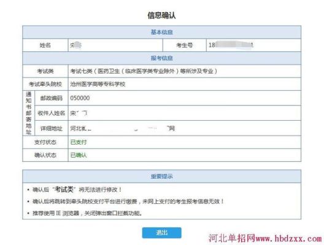
Task: Click the 基本信息 section header
Action: point(161,32)
